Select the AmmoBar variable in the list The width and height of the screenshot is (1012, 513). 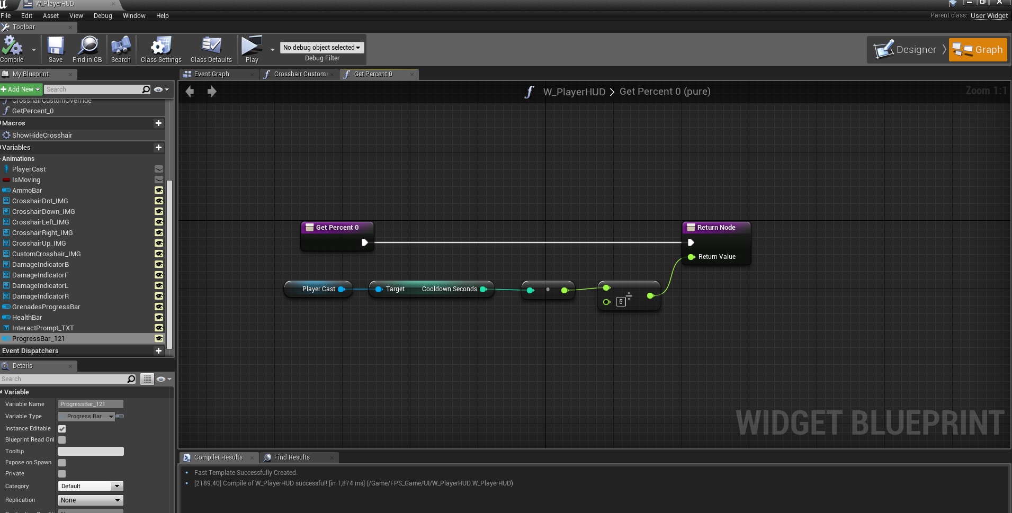tap(27, 191)
